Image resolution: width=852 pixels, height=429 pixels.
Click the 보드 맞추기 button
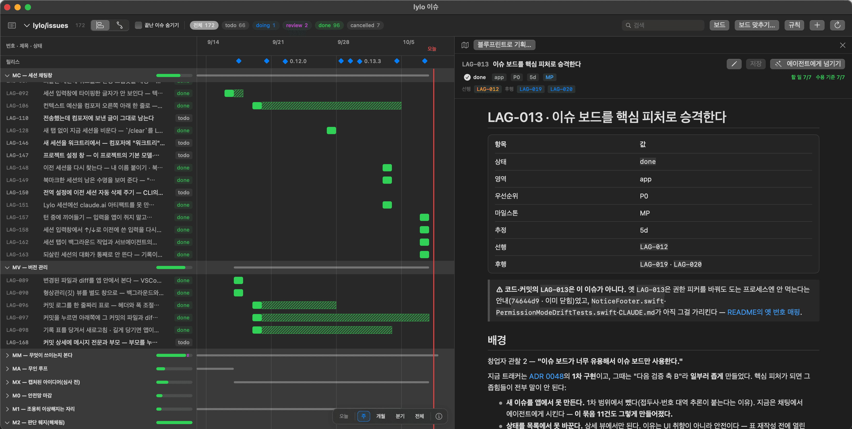click(x=757, y=25)
